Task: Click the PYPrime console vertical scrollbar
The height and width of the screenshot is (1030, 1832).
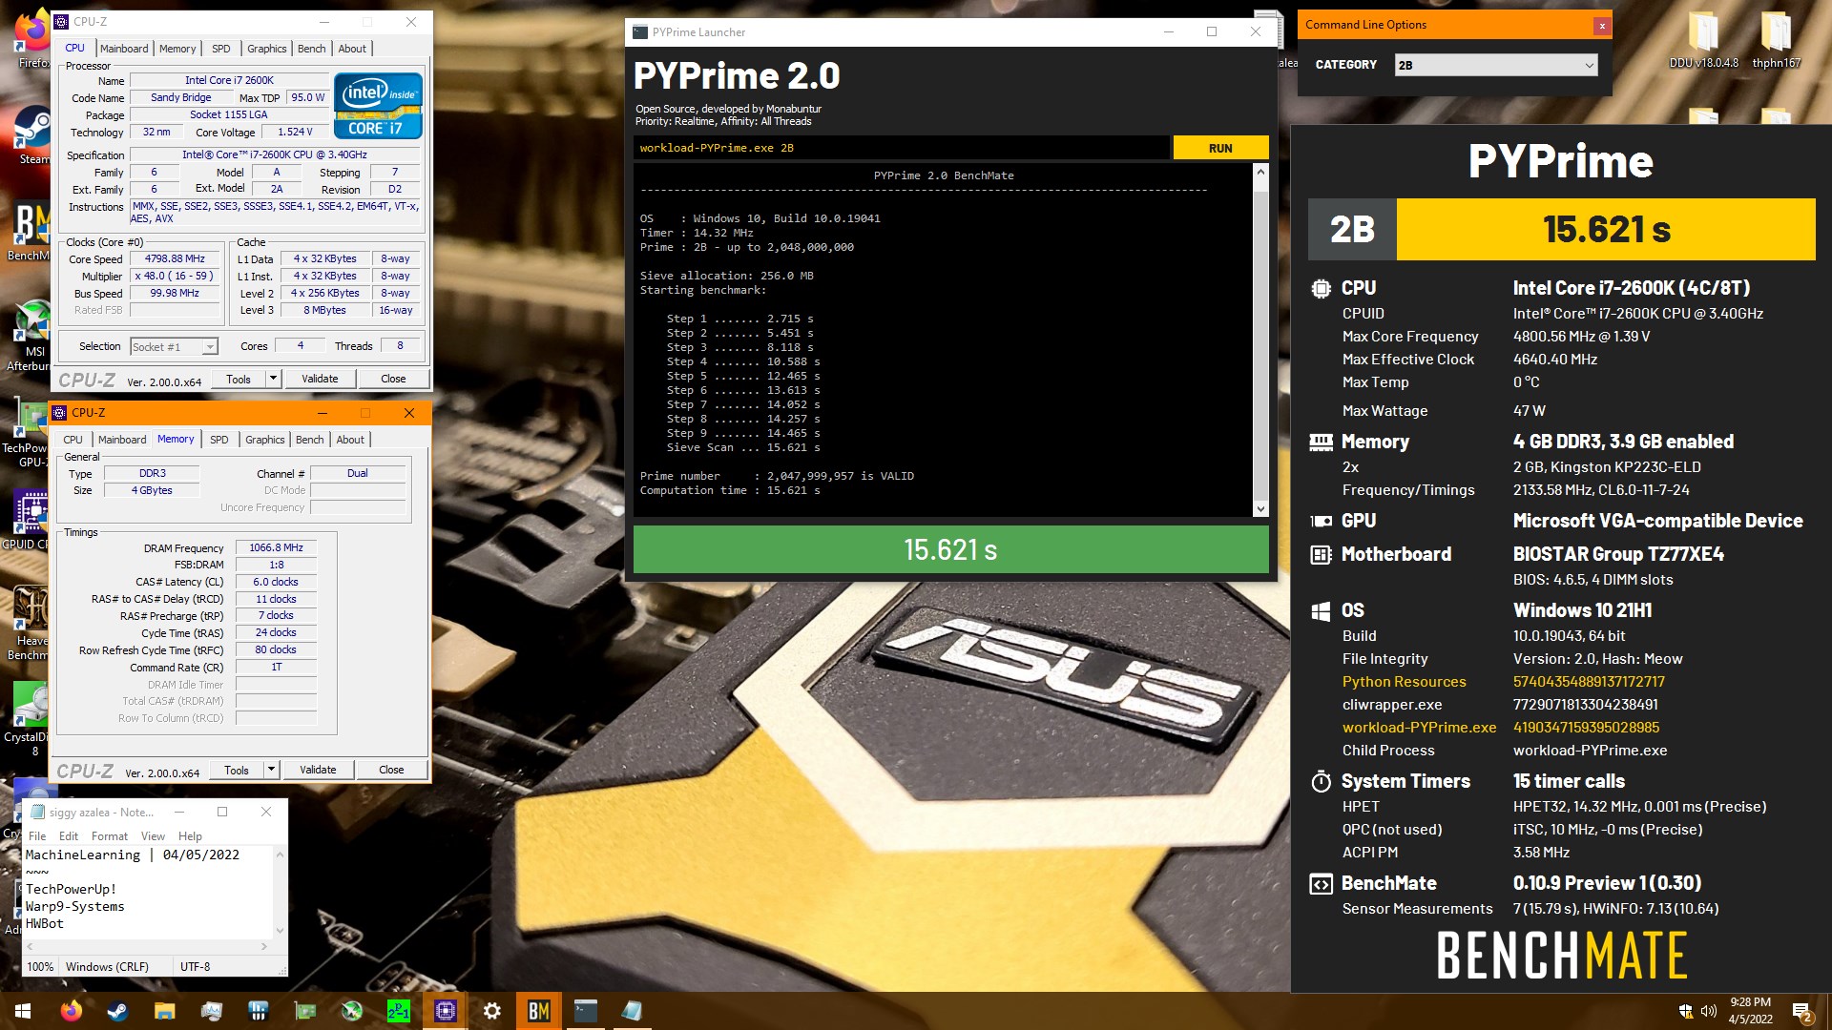Action: click(1260, 340)
